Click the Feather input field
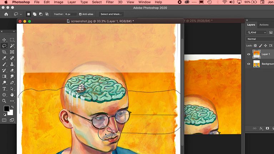Image resolution: width=274 pixels, height=154 pixels. coord(70,14)
